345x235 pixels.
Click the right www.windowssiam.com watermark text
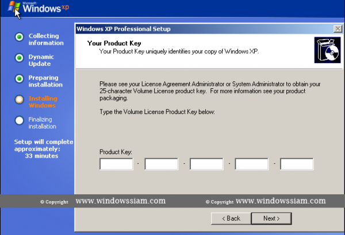click(x=281, y=201)
